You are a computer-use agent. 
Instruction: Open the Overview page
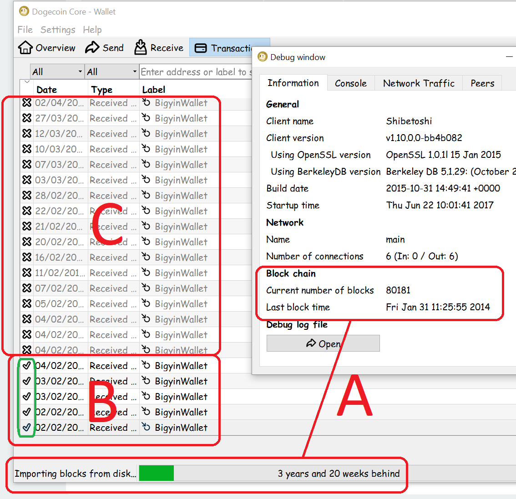pos(47,48)
